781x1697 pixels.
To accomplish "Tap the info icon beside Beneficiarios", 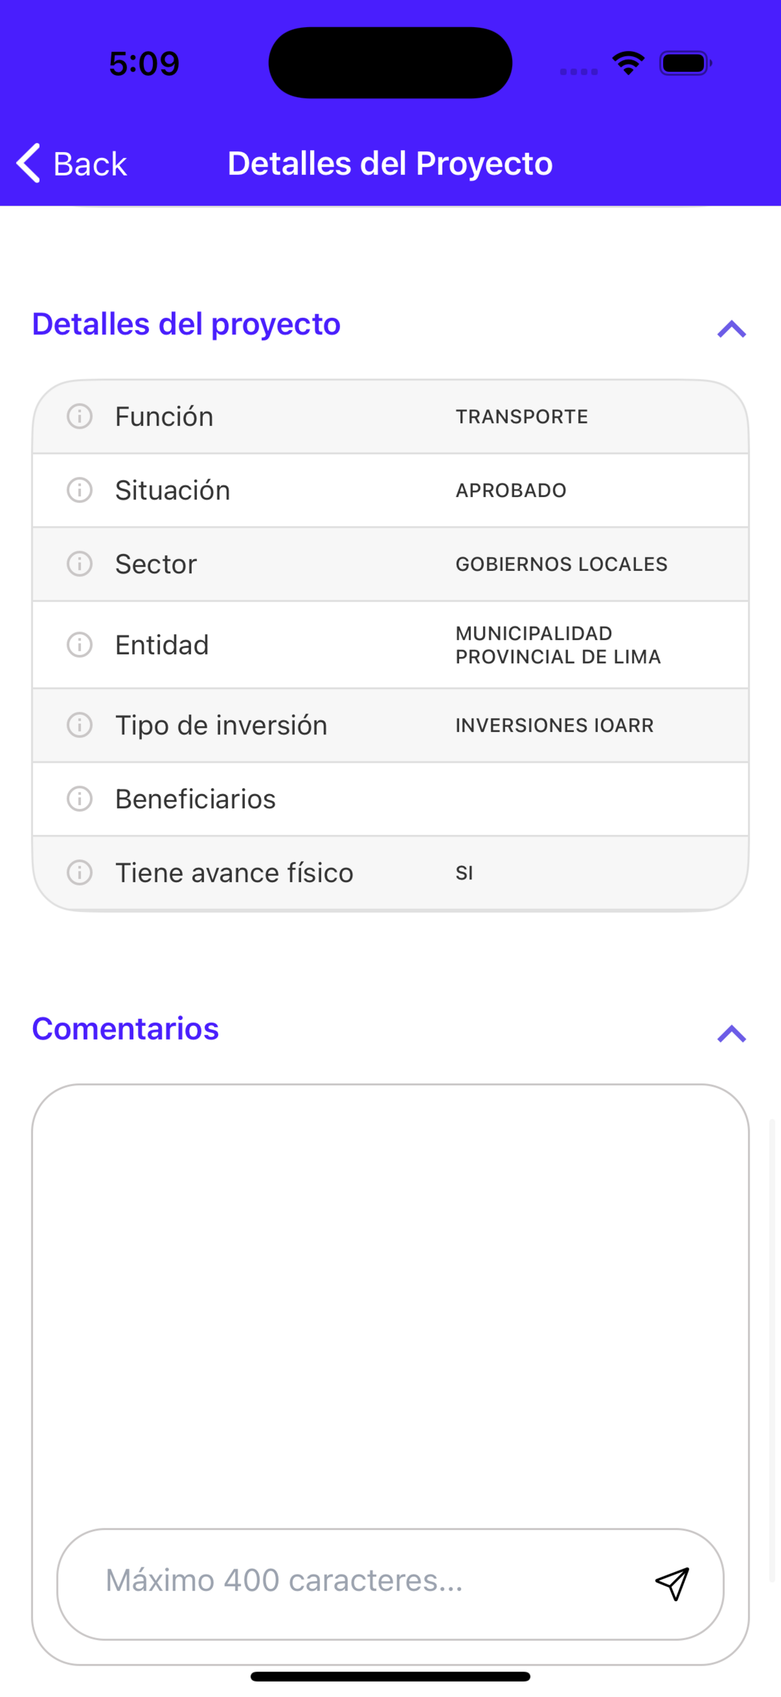I will click(80, 799).
